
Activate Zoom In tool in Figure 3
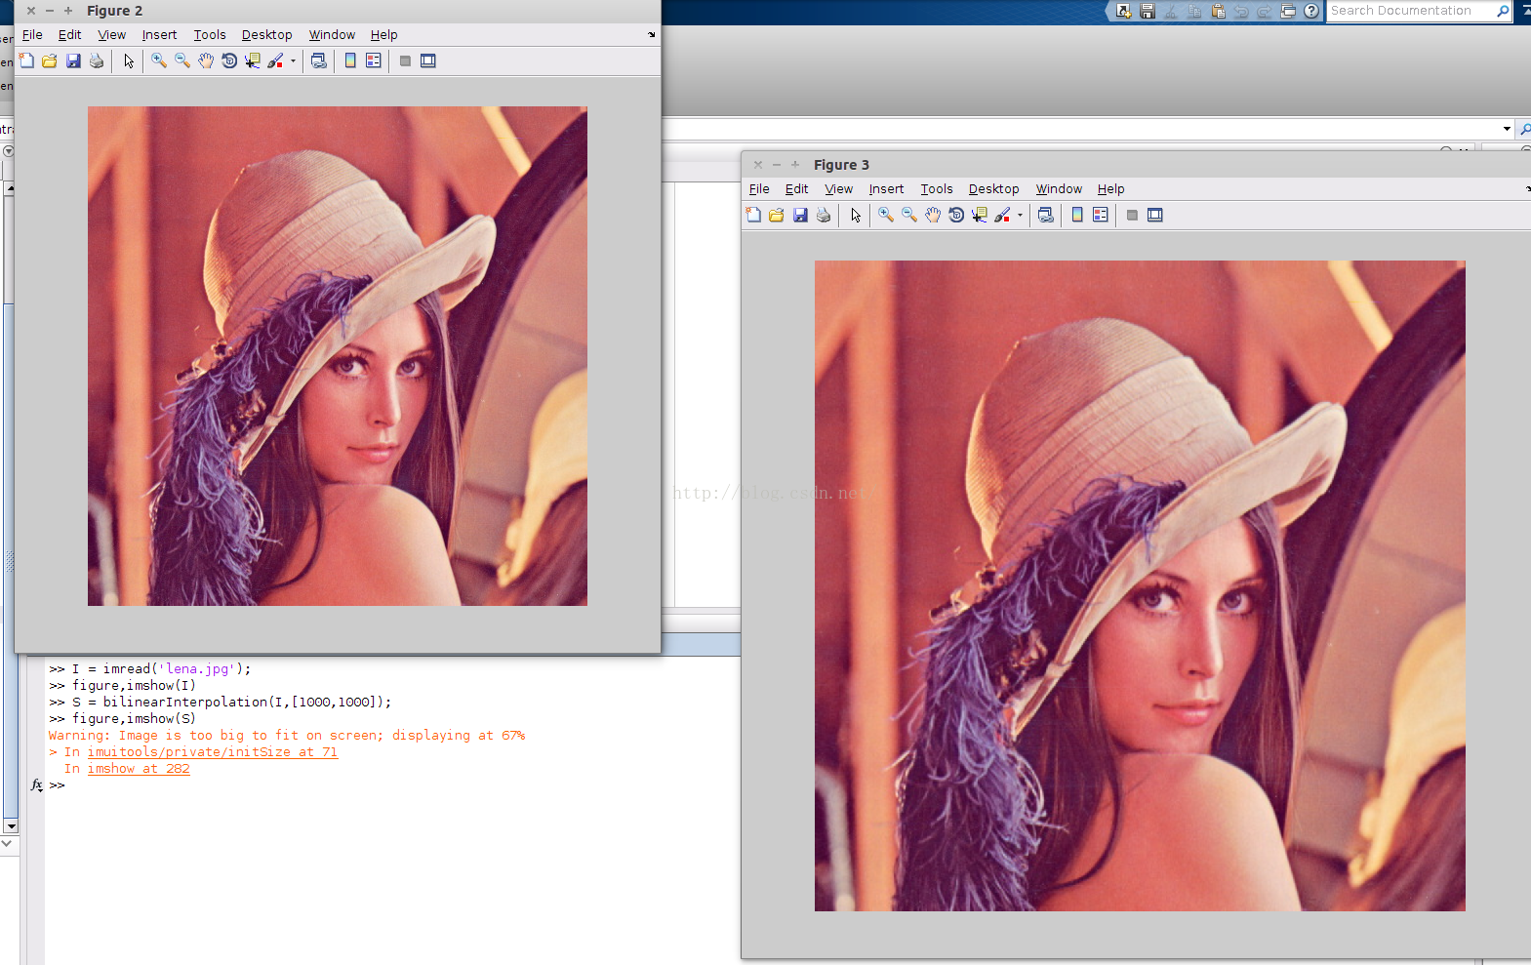(886, 215)
